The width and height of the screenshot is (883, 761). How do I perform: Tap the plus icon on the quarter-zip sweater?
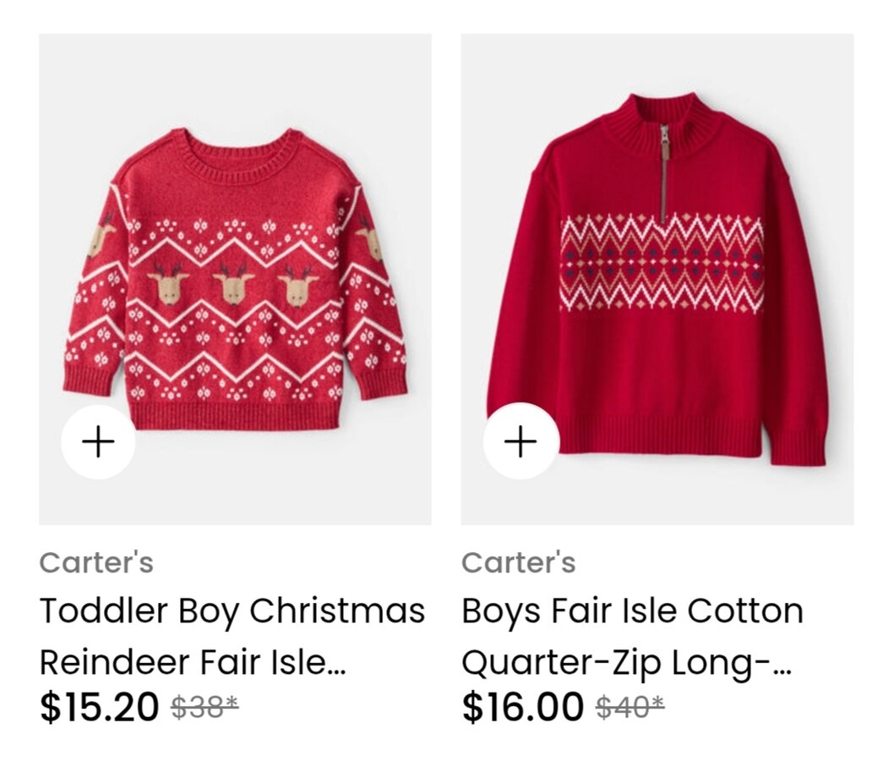click(x=521, y=441)
